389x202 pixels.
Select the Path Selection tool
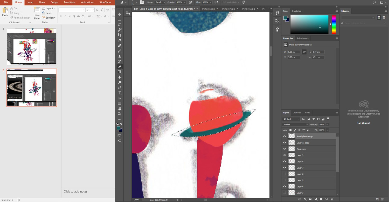click(x=120, y=98)
